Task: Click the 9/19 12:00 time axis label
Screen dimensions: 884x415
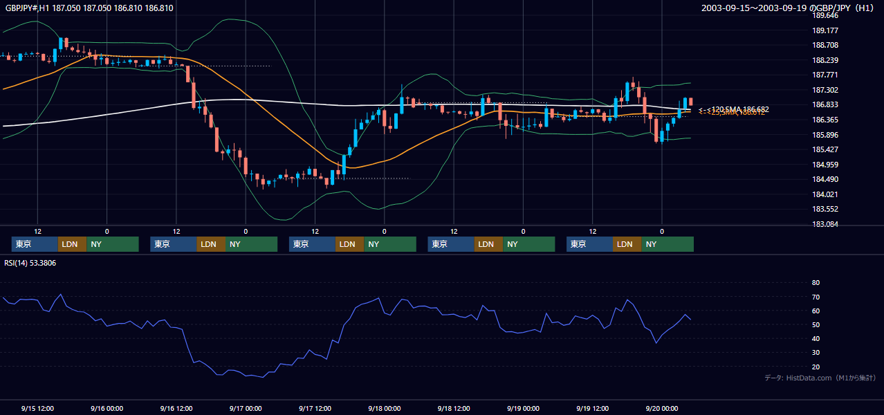Action: pyautogui.click(x=593, y=408)
